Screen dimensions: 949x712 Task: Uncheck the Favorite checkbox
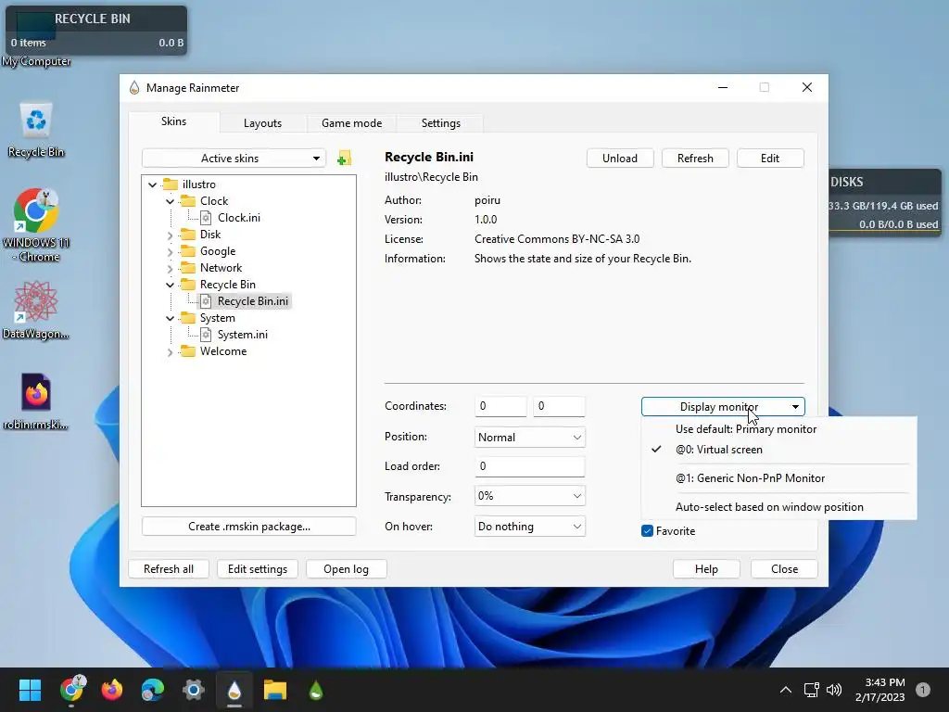[x=647, y=531]
